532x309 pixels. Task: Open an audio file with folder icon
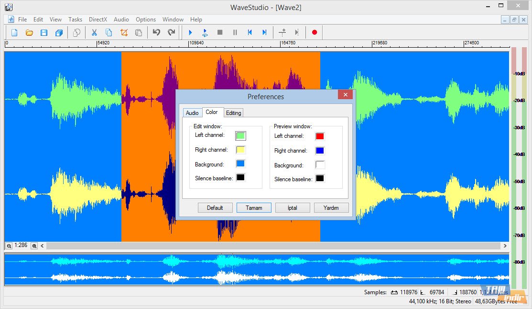(x=29, y=32)
